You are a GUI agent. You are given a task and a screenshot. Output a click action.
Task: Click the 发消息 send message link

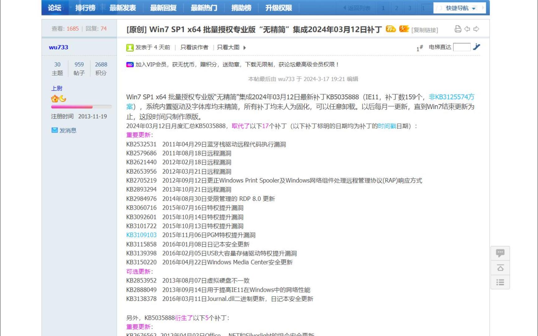coord(68,130)
